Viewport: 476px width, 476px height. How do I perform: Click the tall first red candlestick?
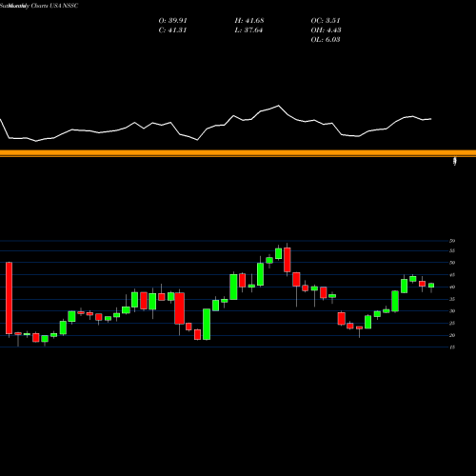click(9, 298)
